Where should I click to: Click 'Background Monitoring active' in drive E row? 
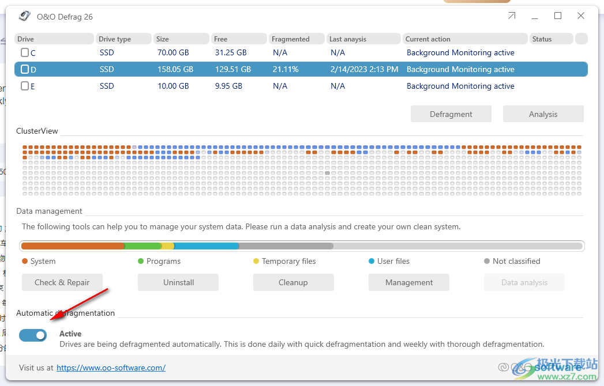click(460, 86)
